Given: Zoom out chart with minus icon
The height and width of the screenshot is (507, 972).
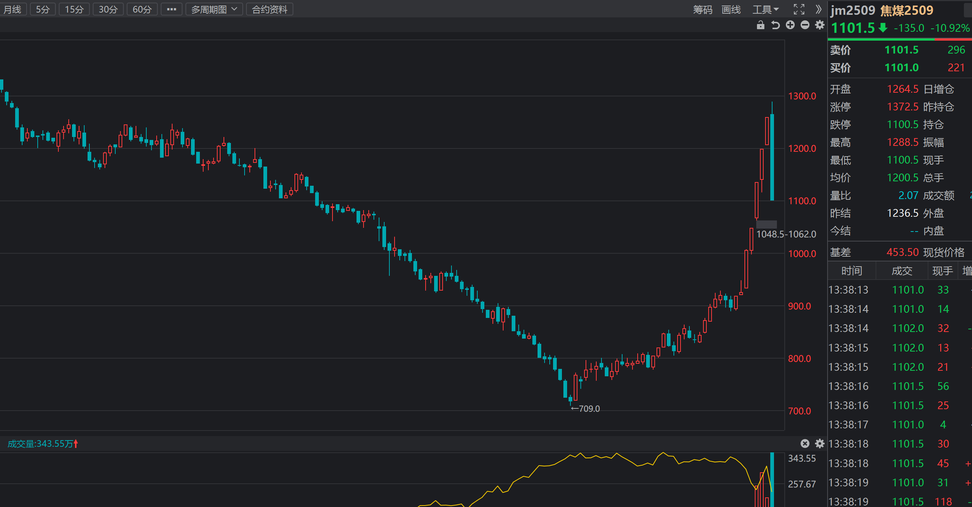Looking at the screenshot, I should 805,25.
